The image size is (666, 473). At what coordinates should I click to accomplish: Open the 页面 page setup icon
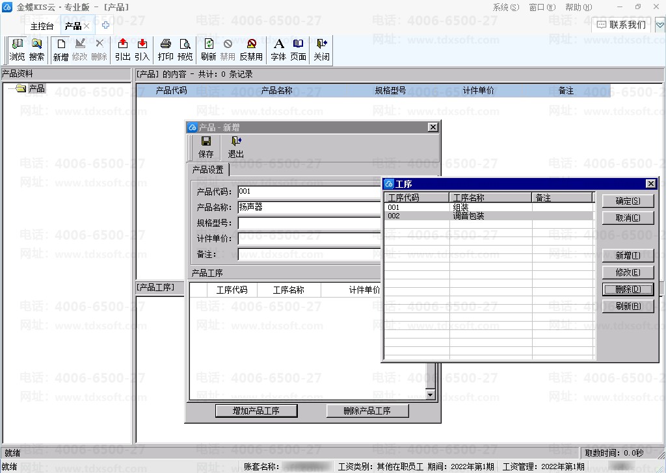(x=298, y=50)
